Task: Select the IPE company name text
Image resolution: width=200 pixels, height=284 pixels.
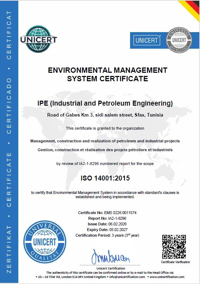Action: (105, 103)
